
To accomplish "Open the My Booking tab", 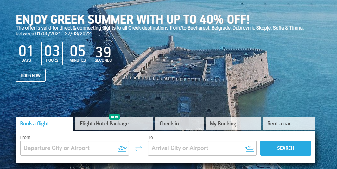I will point(233,124).
